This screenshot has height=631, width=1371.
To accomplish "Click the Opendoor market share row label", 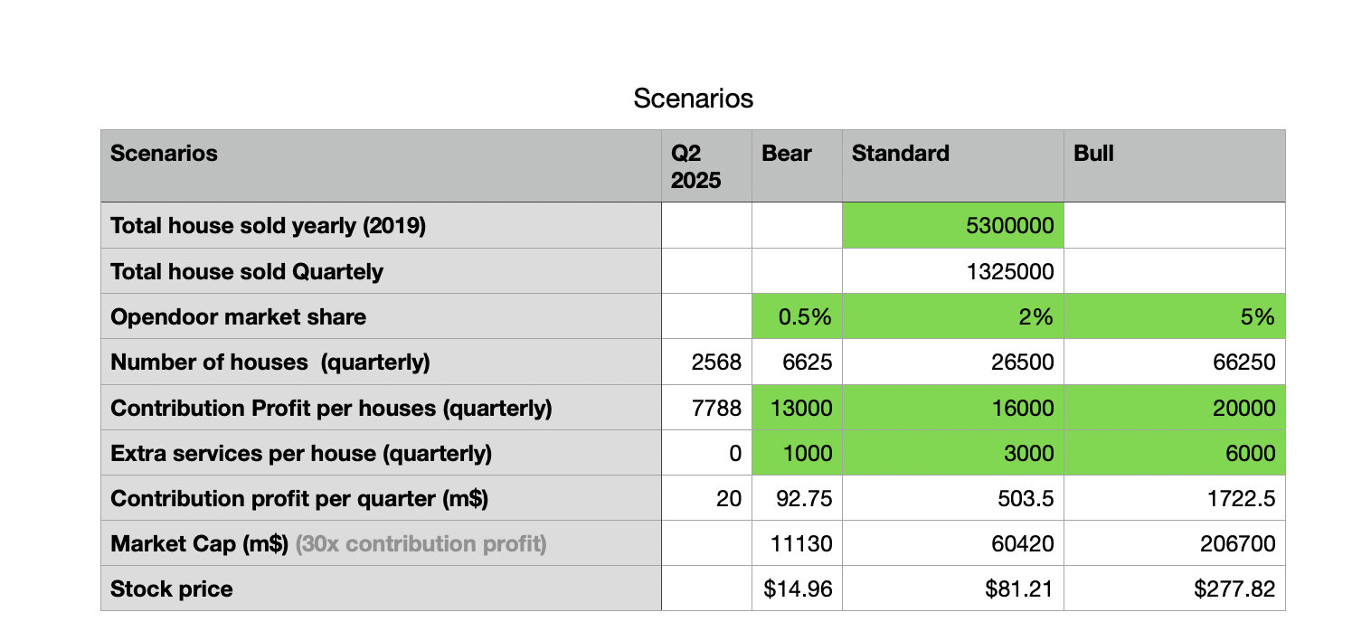I will pos(238,316).
